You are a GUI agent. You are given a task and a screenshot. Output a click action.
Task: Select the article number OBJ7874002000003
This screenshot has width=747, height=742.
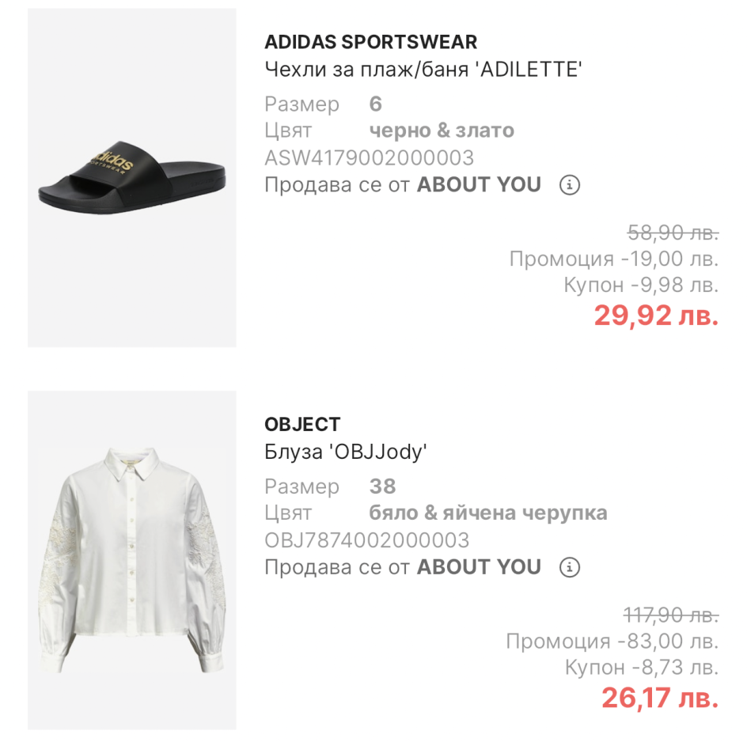(366, 540)
